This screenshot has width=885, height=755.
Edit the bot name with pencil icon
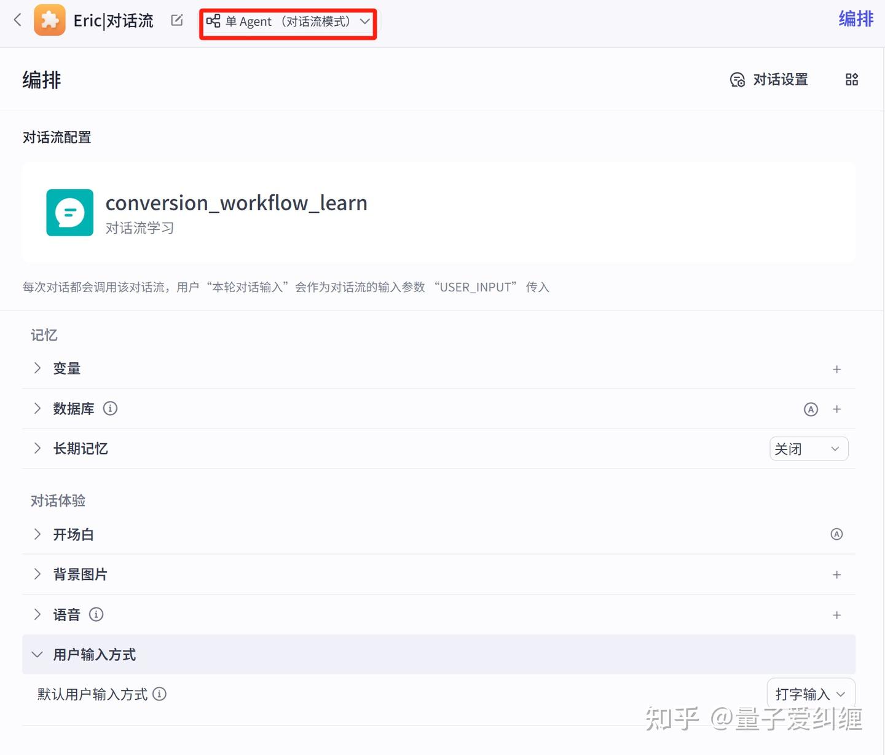[x=177, y=20]
